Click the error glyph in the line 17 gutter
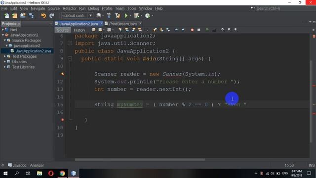The width and height of the screenshot is (316, 178). (63, 120)
